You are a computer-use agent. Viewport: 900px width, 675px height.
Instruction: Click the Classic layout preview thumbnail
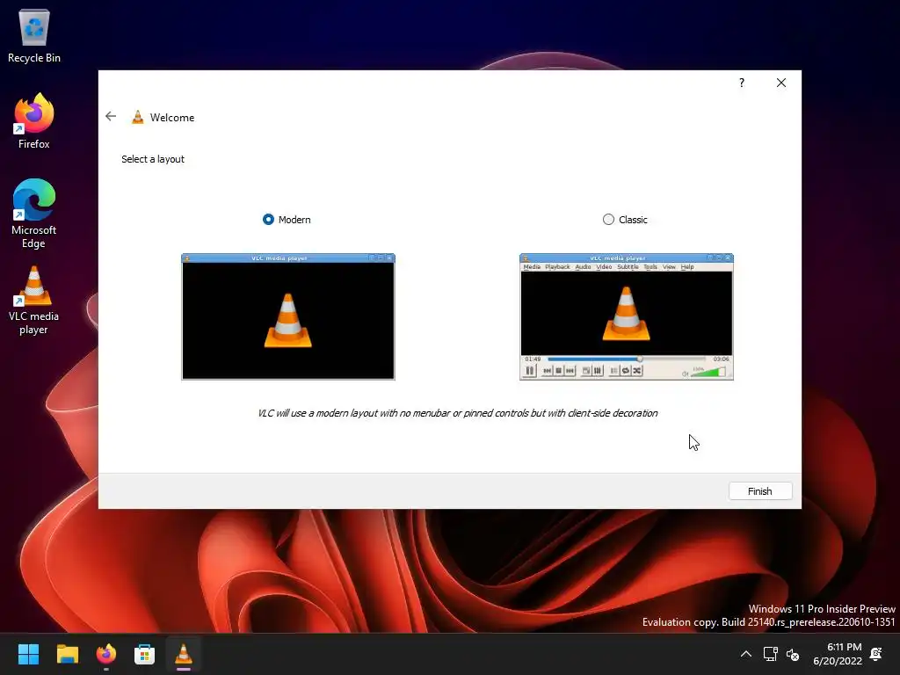click(x=626, y=316)
